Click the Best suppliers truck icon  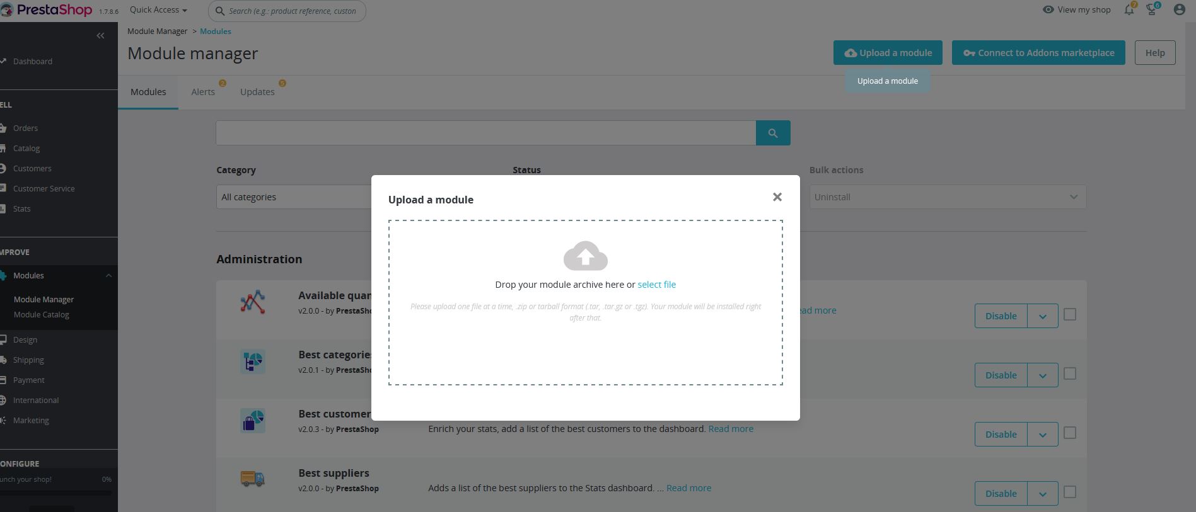253,479
